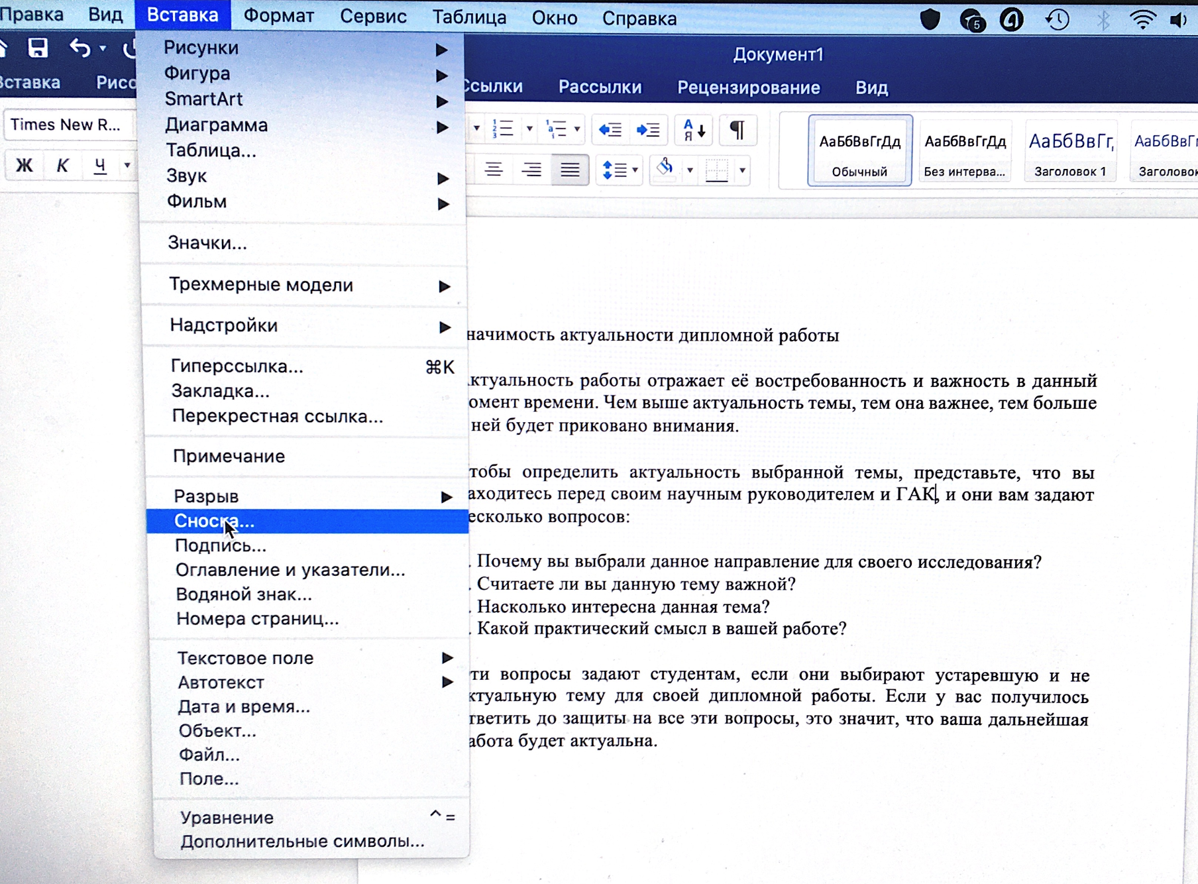Open numbered list dropdown arrow
1198x884 pixels.
point(529,129)
